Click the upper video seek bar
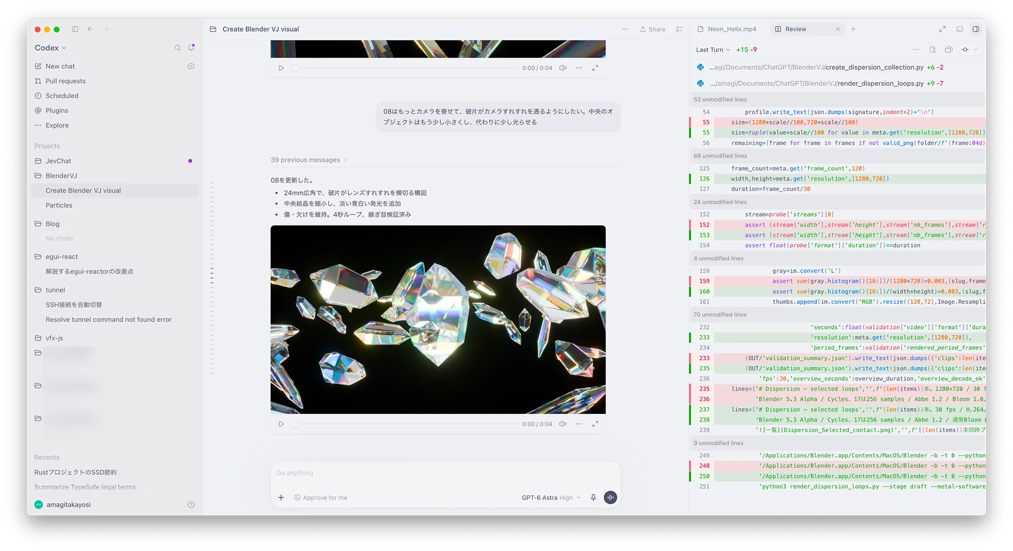Viewport: 1013px width, 551px height. click(405, 68)
